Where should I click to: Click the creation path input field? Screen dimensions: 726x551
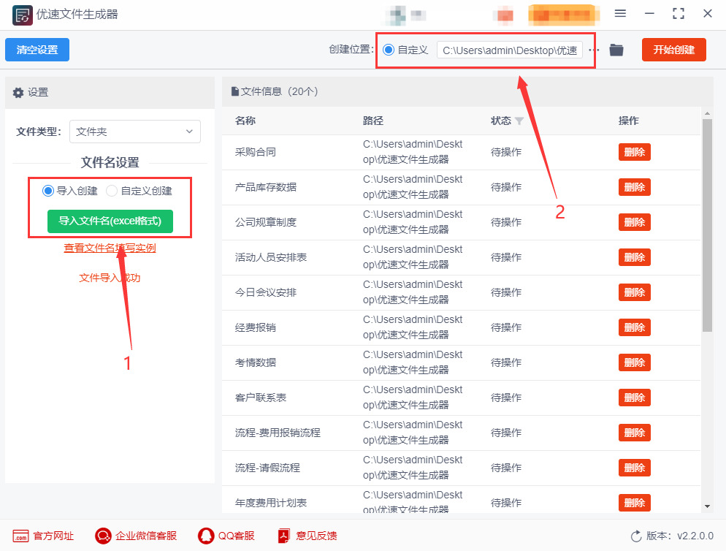tap(510, 50)
